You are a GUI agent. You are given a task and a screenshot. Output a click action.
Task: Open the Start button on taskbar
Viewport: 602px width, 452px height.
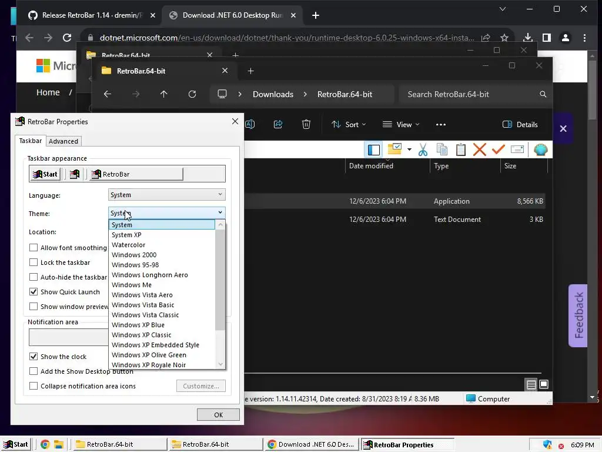tap(16, 444)
